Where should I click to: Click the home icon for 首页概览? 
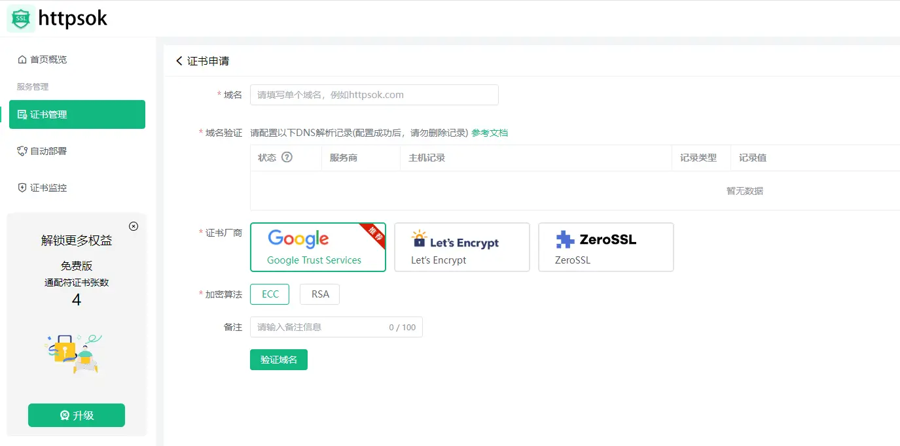coord(22,60)
